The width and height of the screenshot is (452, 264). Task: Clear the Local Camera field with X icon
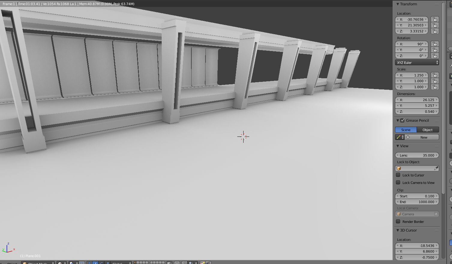coord(436,214)
